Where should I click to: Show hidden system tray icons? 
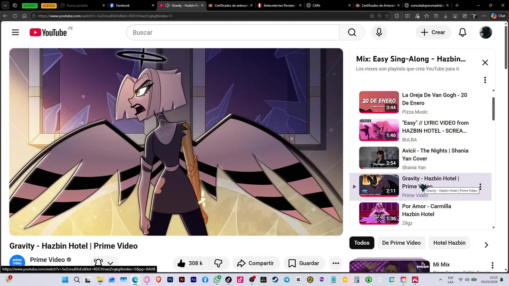click(441, 280)
